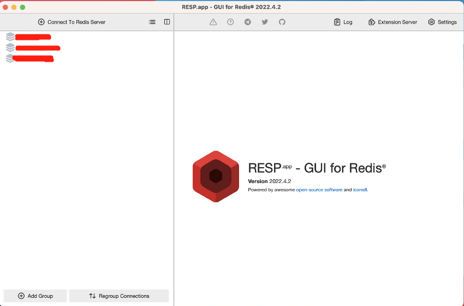Close the RESP.app window
Screen dimensions: 464x306
click(5, 7)
